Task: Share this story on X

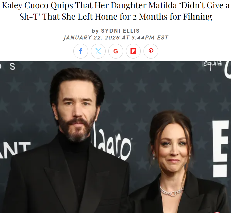Action: (98, 51)
